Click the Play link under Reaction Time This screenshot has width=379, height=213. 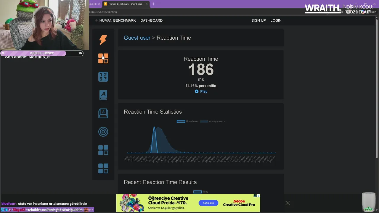(204, 91)
